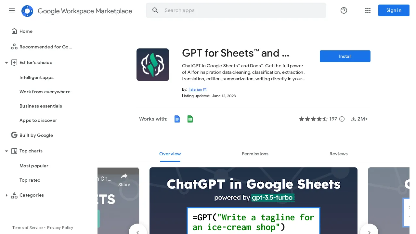Open the navigation hamburger menu
Image resolution: width=416 pixels, height=234 pixels.
tap(12, 10)
